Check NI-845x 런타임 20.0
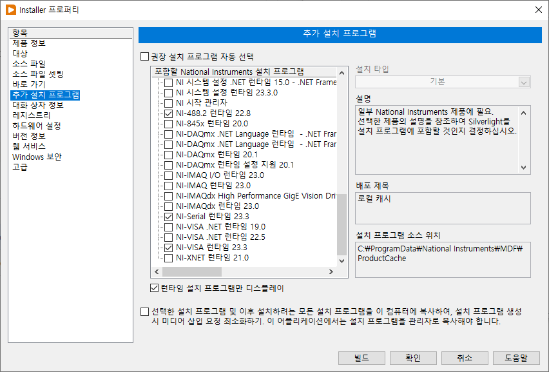This screenshot has width=549, height=372. 168,124
